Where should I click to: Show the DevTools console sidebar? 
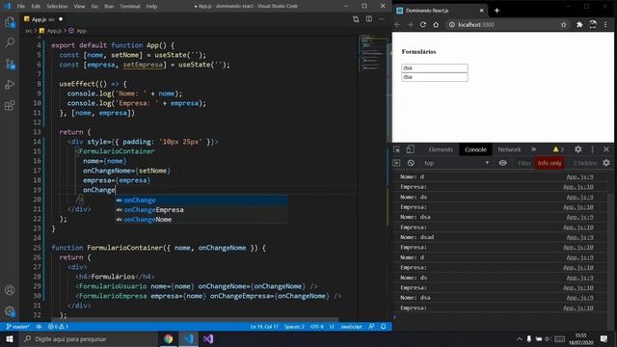coord(396,163)
